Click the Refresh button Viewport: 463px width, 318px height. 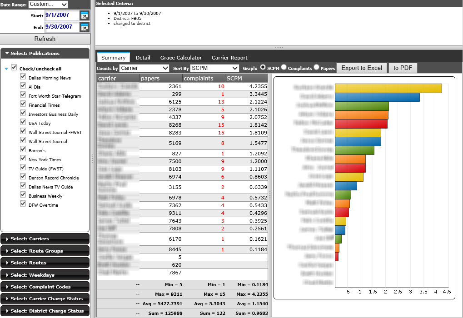point(45,39)
